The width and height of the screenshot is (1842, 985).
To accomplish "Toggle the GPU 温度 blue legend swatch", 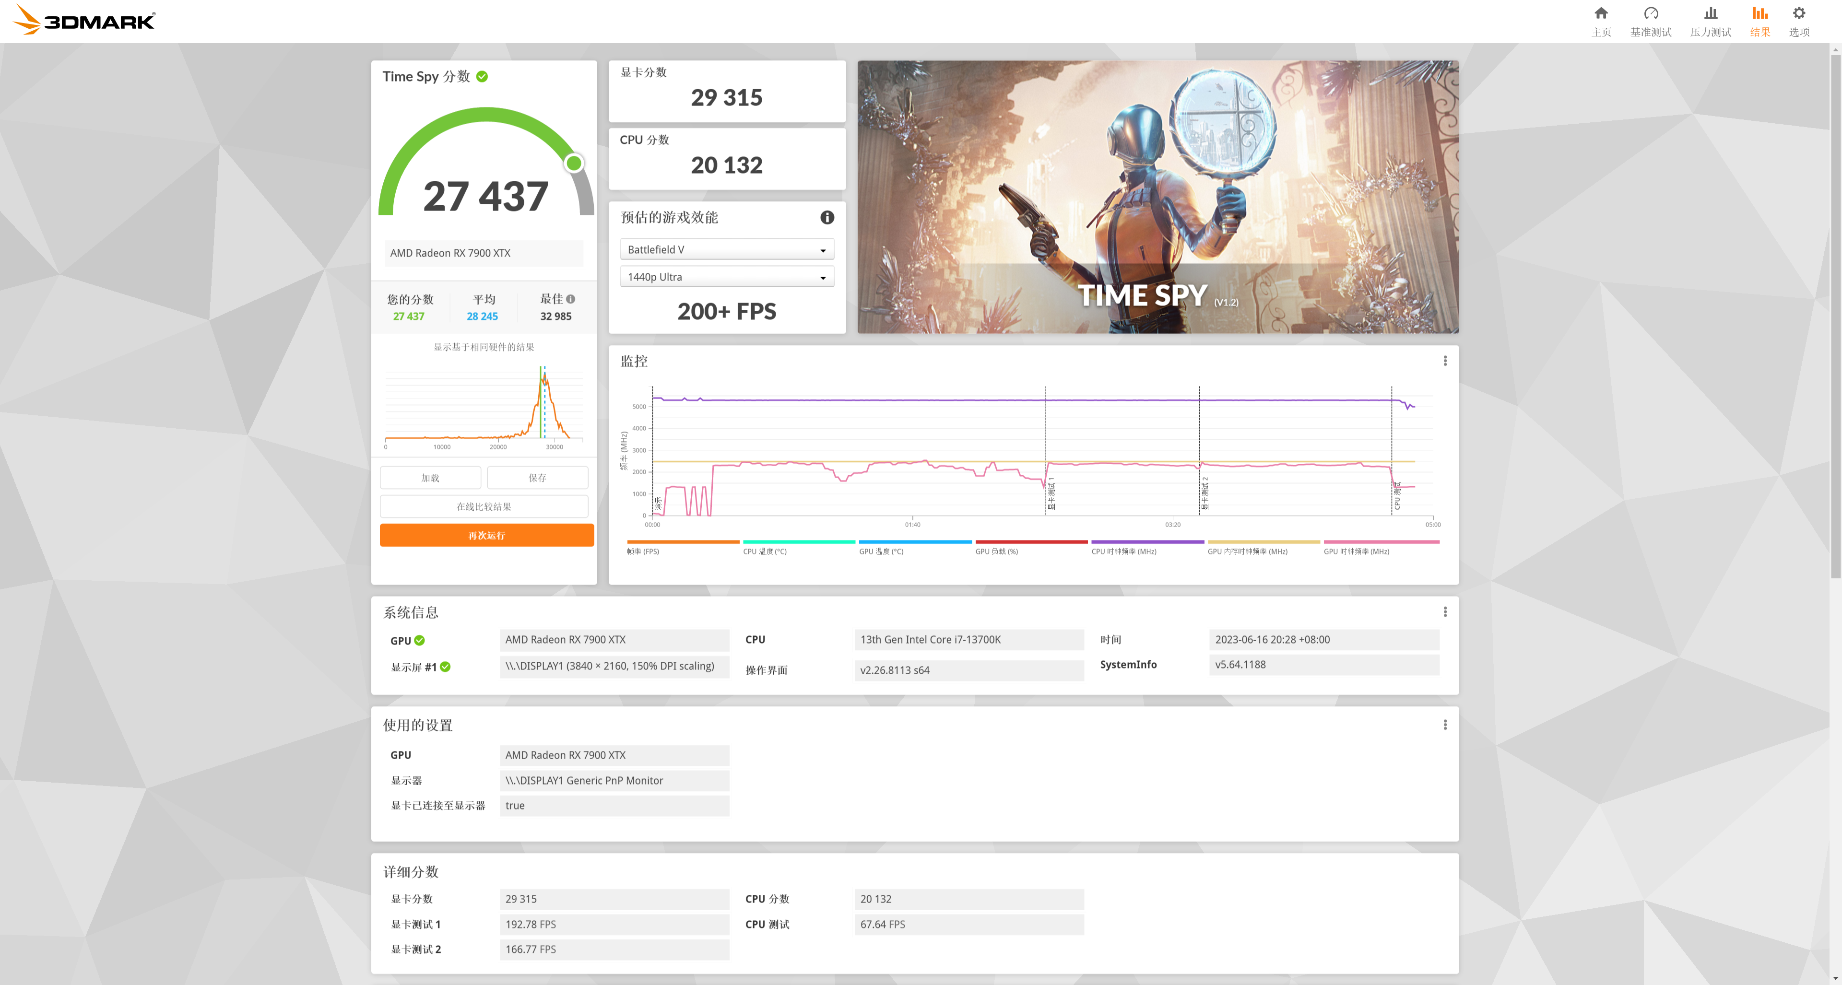I will (x=915, y=542).
